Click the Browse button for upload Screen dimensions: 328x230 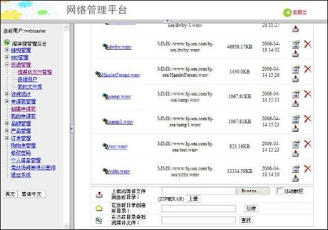pos(252,191)
